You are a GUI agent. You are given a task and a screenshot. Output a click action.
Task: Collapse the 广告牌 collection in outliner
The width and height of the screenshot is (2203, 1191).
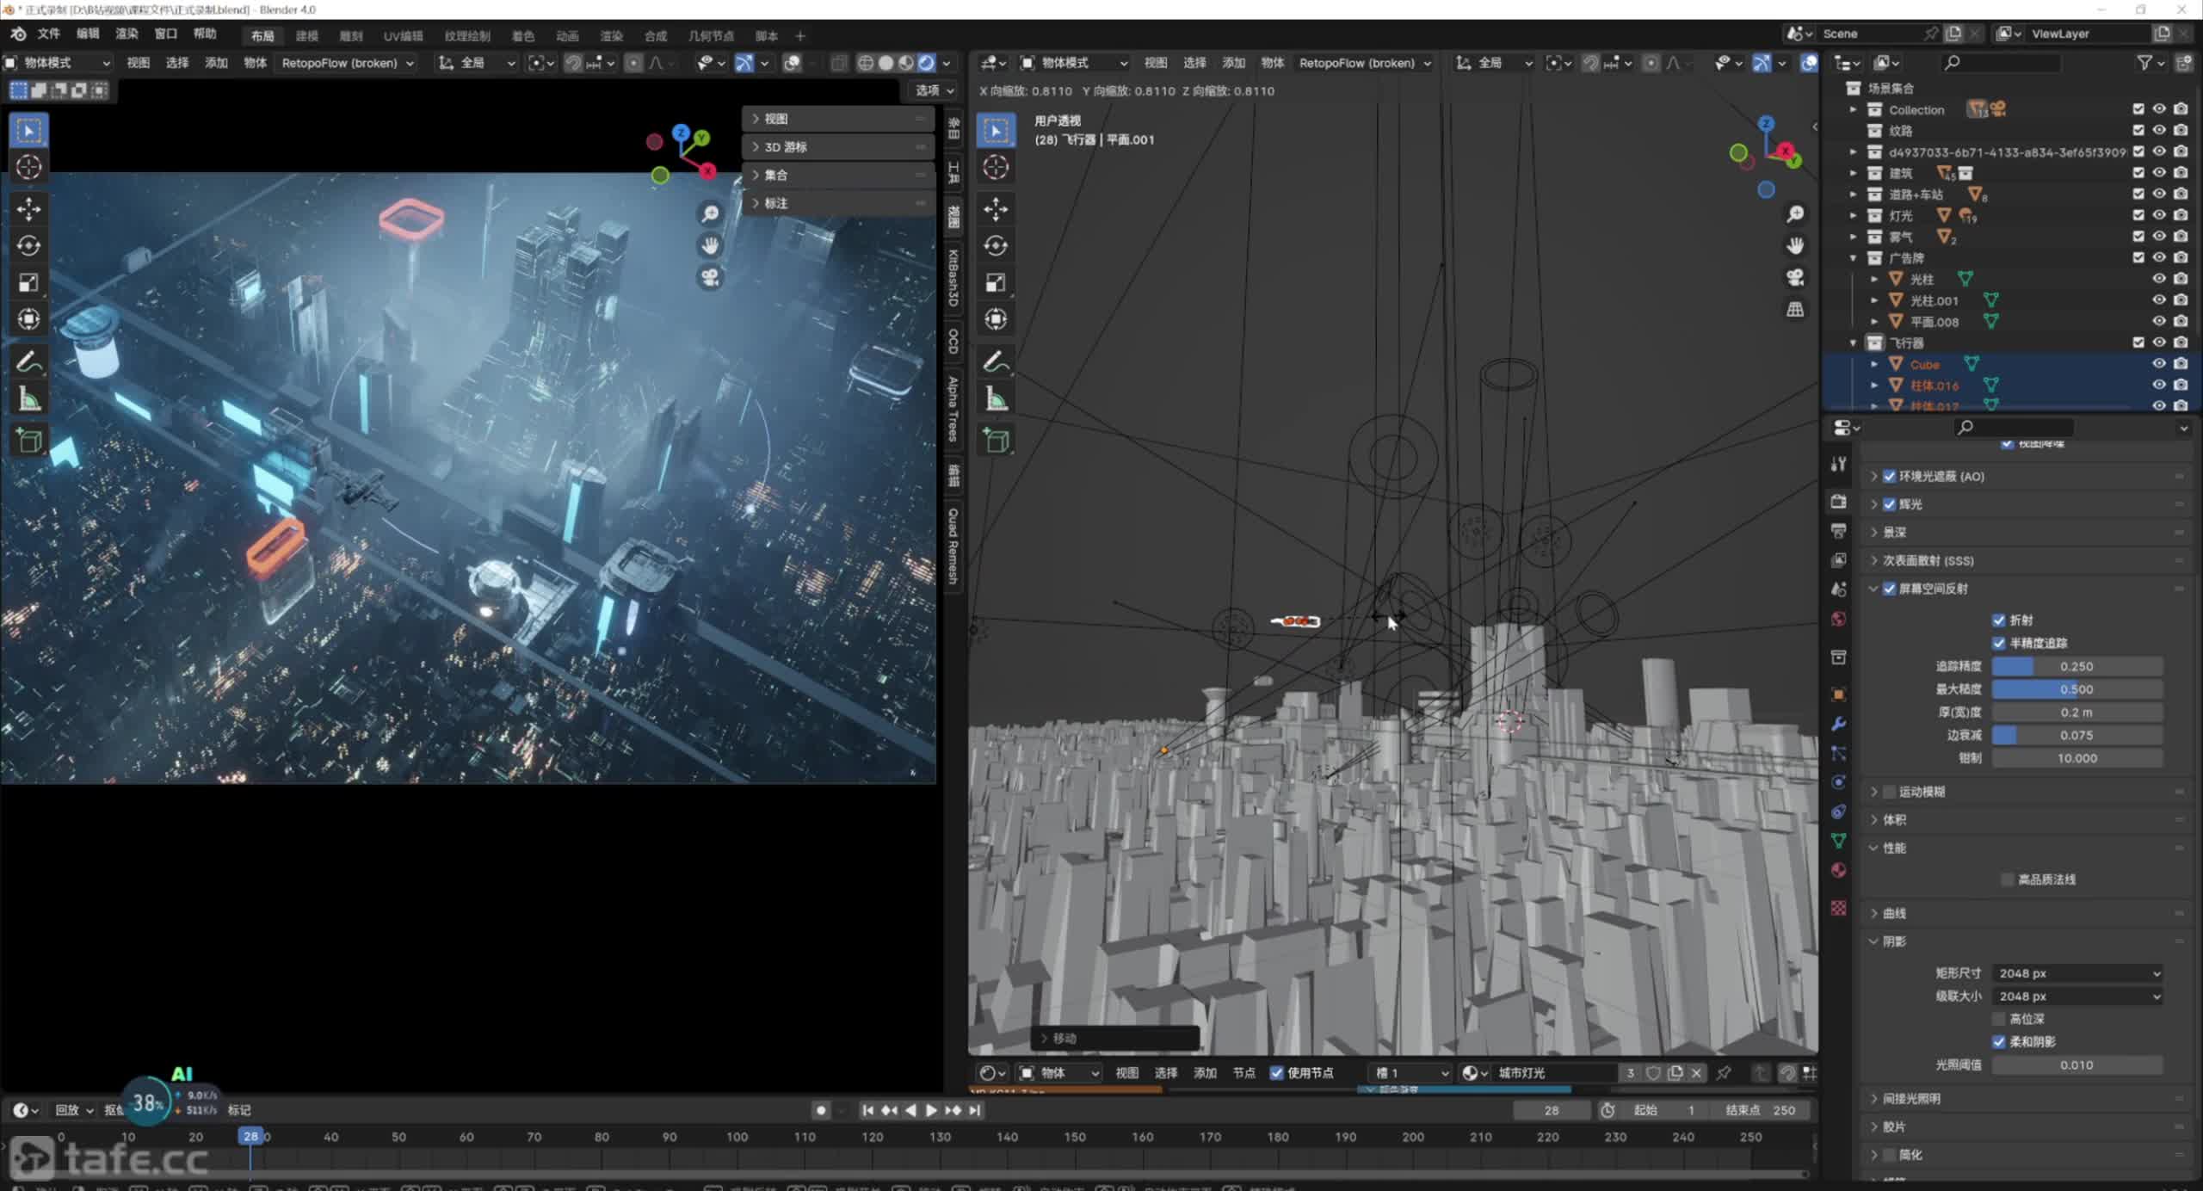(1854, 258)
